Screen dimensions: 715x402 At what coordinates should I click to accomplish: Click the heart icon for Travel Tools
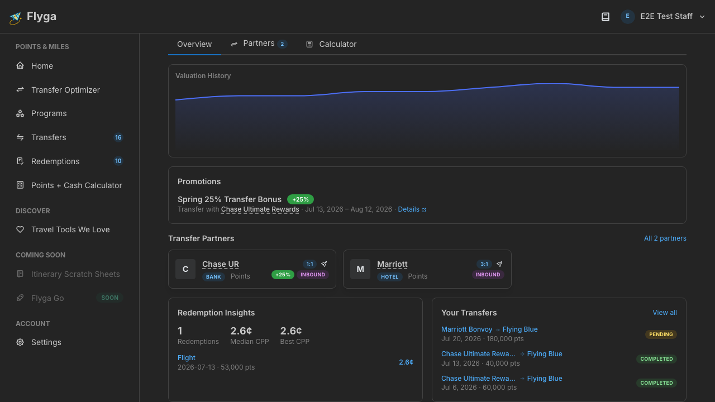[20, 229]
